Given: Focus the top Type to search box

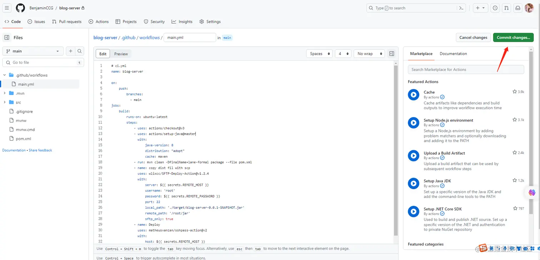Looking at the screenshot, I should click(417, 8).
